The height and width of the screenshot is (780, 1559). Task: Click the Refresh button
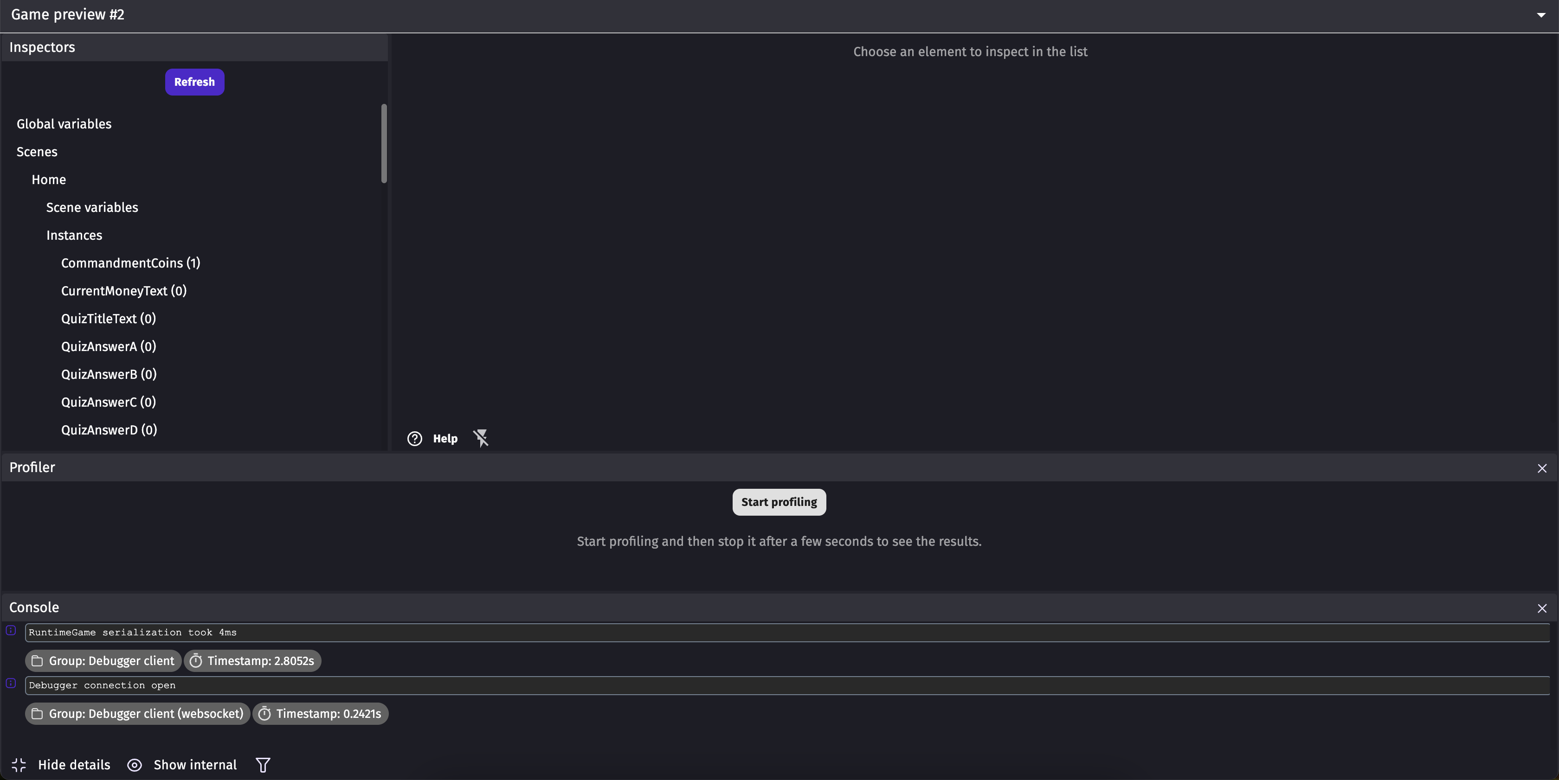point(194,82)
